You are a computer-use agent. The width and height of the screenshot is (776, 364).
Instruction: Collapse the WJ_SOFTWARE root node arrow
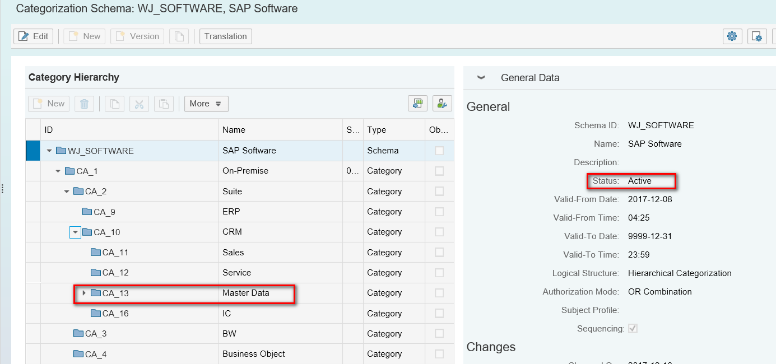tap(49, 151)
